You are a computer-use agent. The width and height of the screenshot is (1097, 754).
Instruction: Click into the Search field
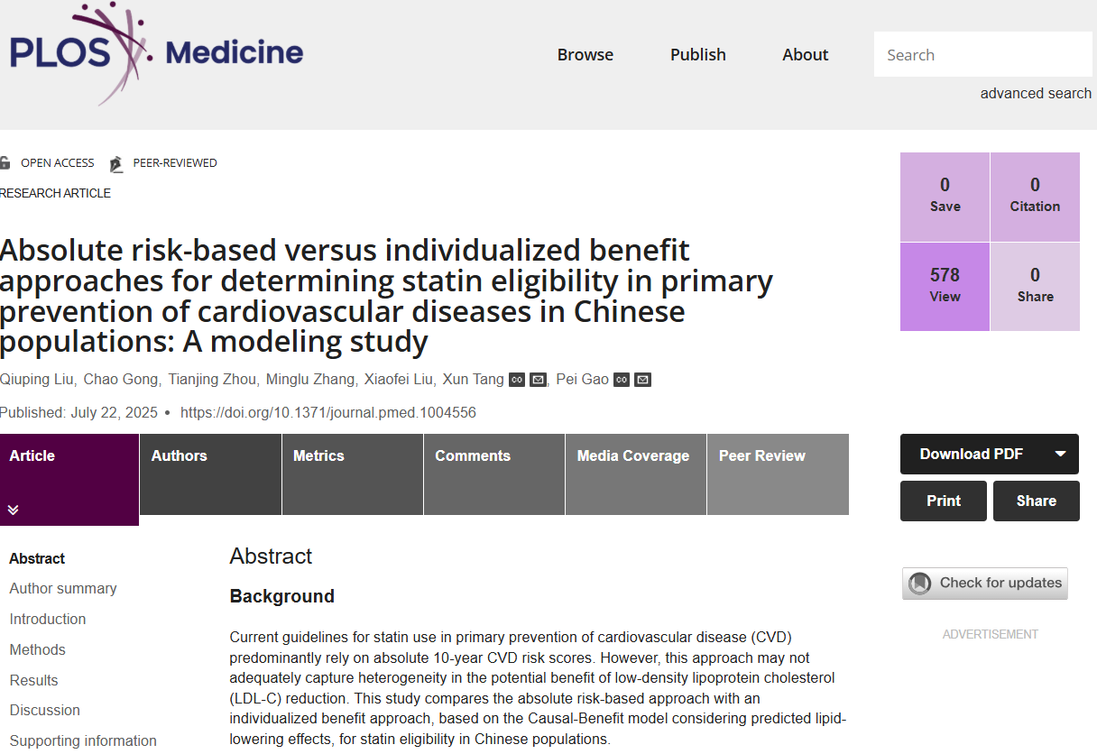tap(982, 55)
